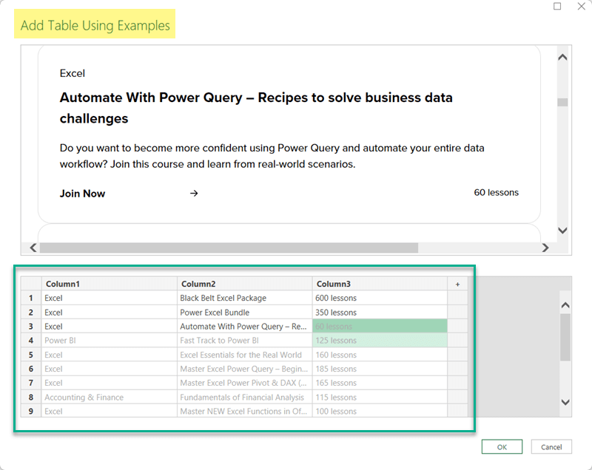Select row number 3 header
Image resolution: width=592 pixels, height=470 pixels.
pos(31,327)
